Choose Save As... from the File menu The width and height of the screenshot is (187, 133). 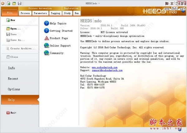pyautogui.click(x=18, y=40)
